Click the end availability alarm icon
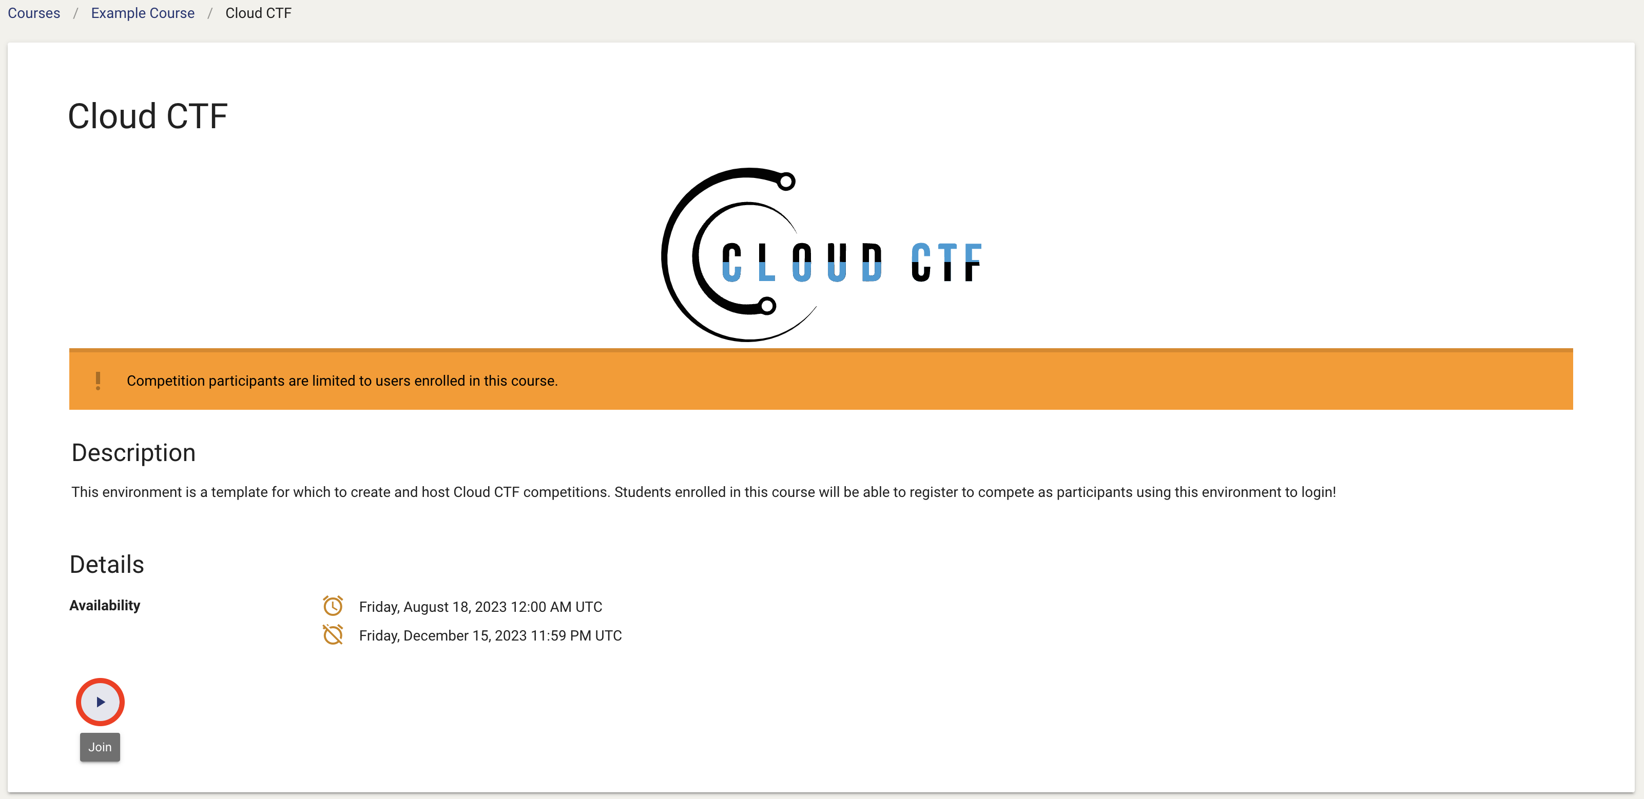 (335, 635)
